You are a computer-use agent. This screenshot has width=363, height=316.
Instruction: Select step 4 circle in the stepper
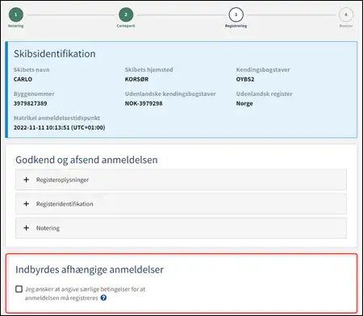[x=346, y=15]
